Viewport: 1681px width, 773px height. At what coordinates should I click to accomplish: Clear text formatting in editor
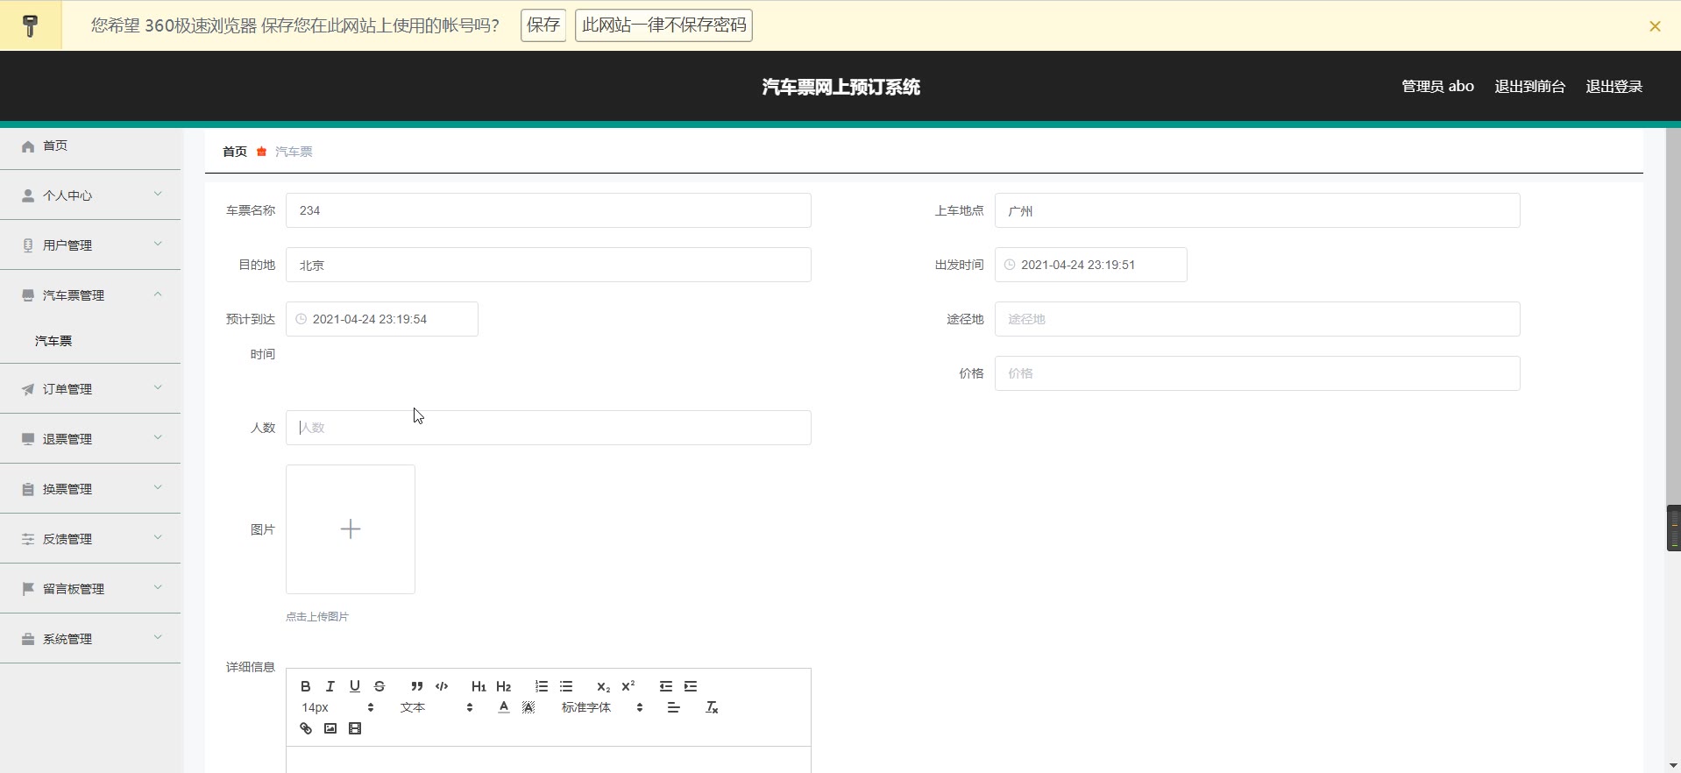(x=712, y=707)
